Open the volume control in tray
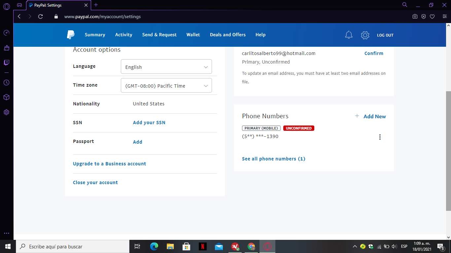This screenshot has height=253, width=451. [394, 246]
